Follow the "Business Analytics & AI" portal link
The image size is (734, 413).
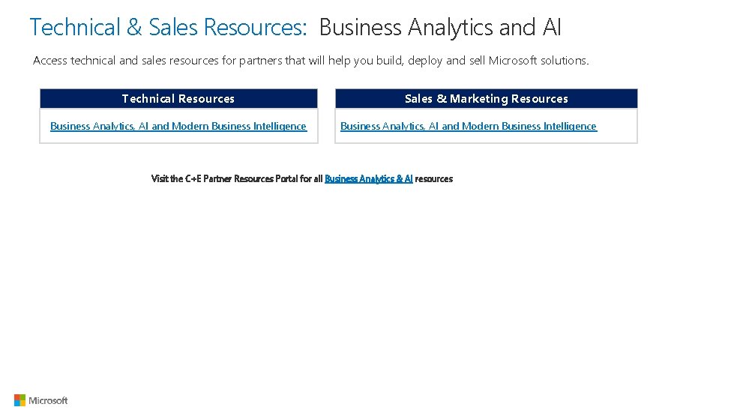click(x=368, y=178)
